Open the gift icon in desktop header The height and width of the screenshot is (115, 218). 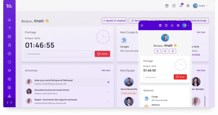pyautogui.click(x=167, y=6)
